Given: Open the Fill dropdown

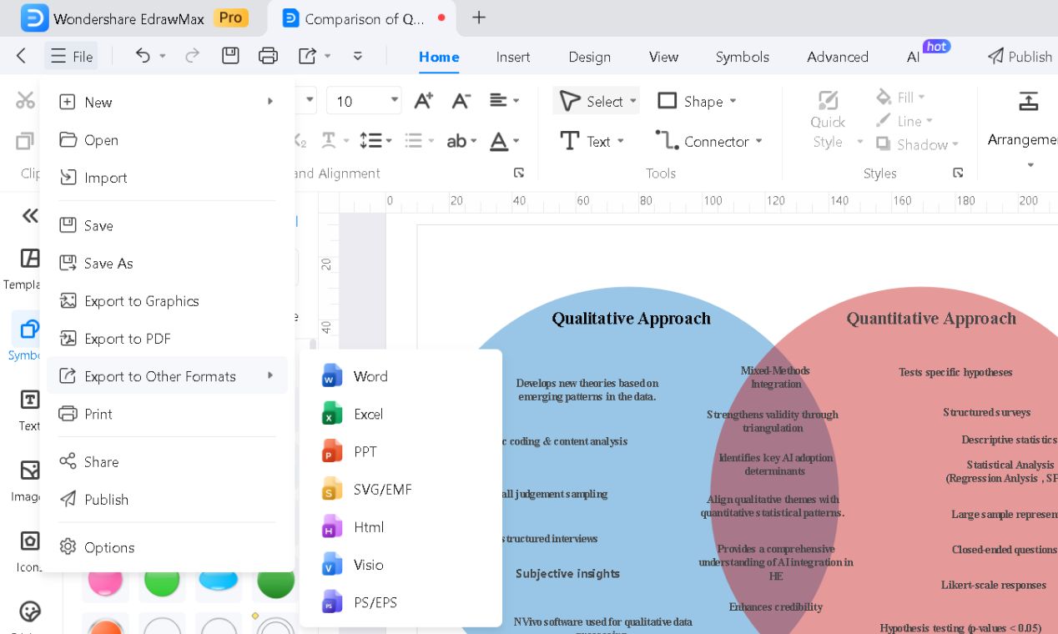Looking at the screenshot, I should (900, 98).
